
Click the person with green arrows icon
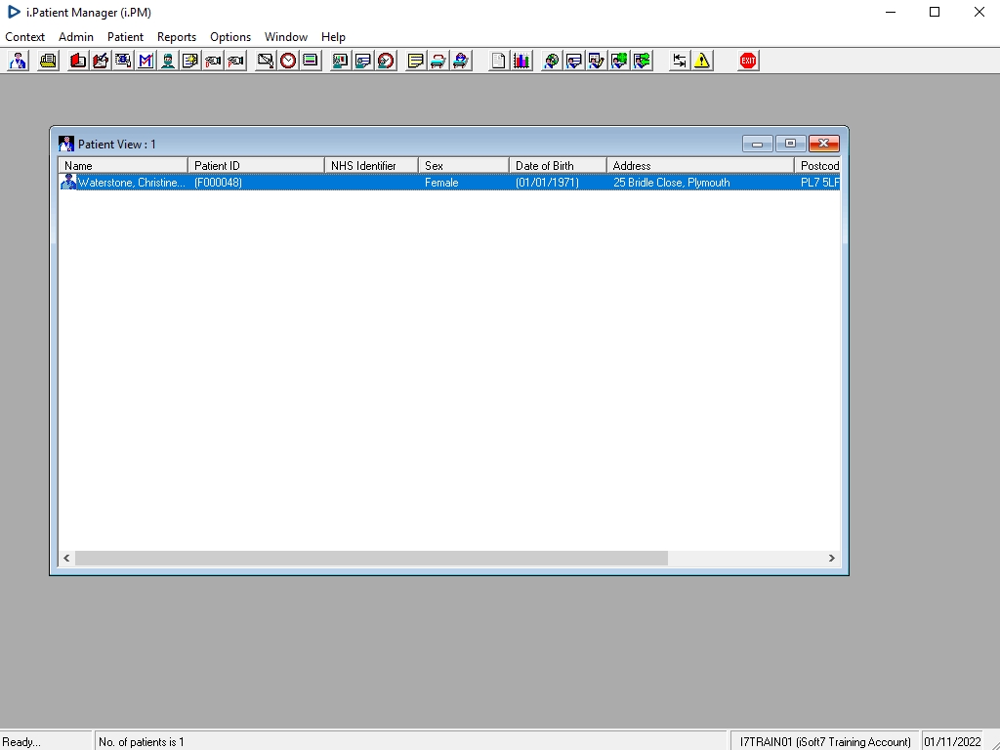click(642, 61)
